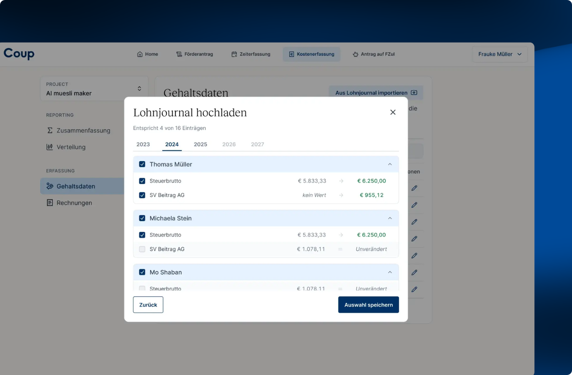This screenshot has width=572, height=375.
Task: Switch to the 2025 tab
Action: [x=201, y=144]
